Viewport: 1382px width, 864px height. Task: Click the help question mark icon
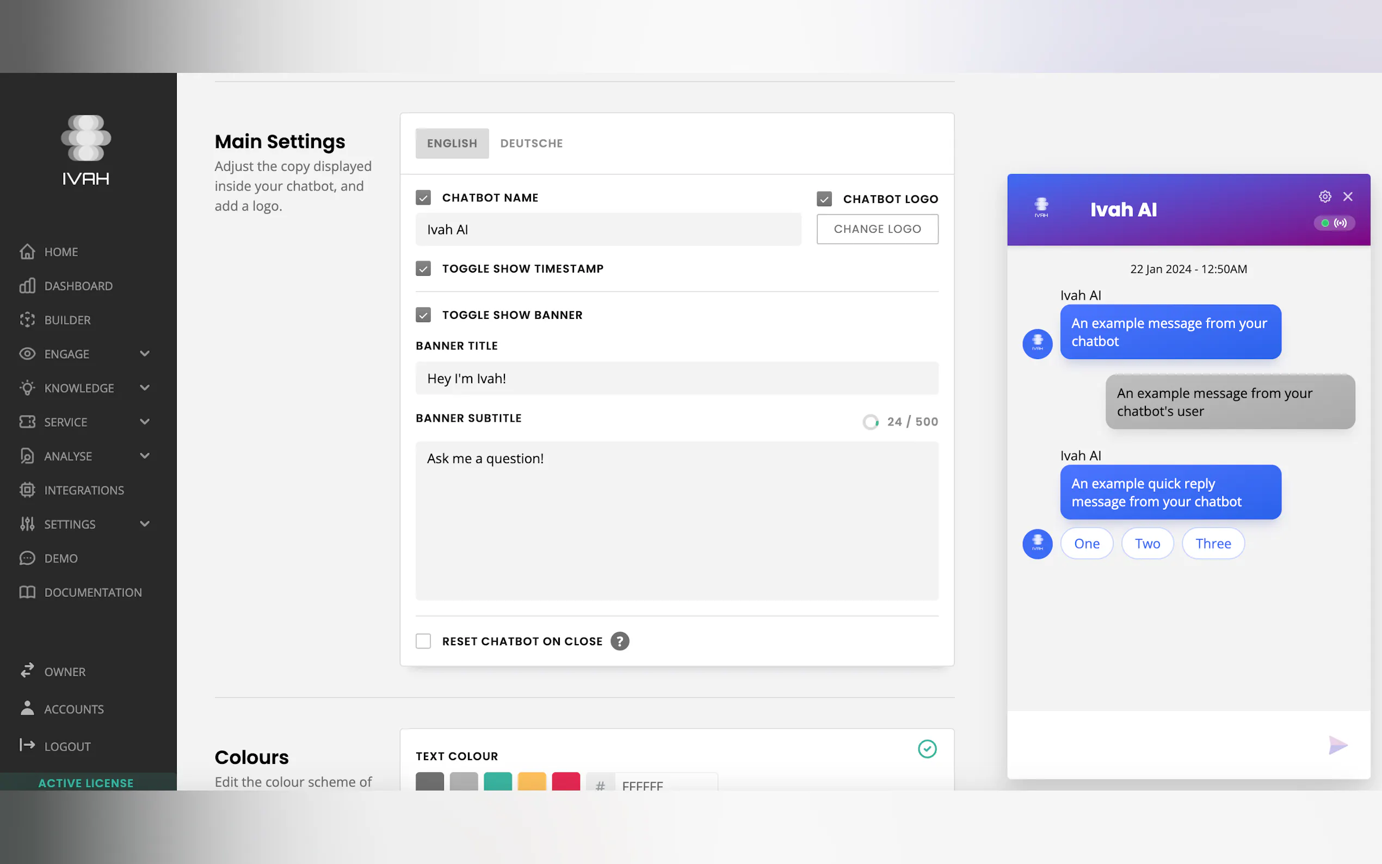[x=619, y=641]
